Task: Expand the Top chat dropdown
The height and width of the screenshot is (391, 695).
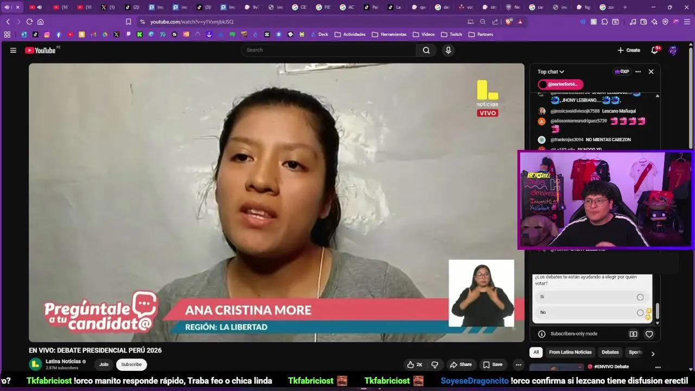Action: [x=551, y=72]
